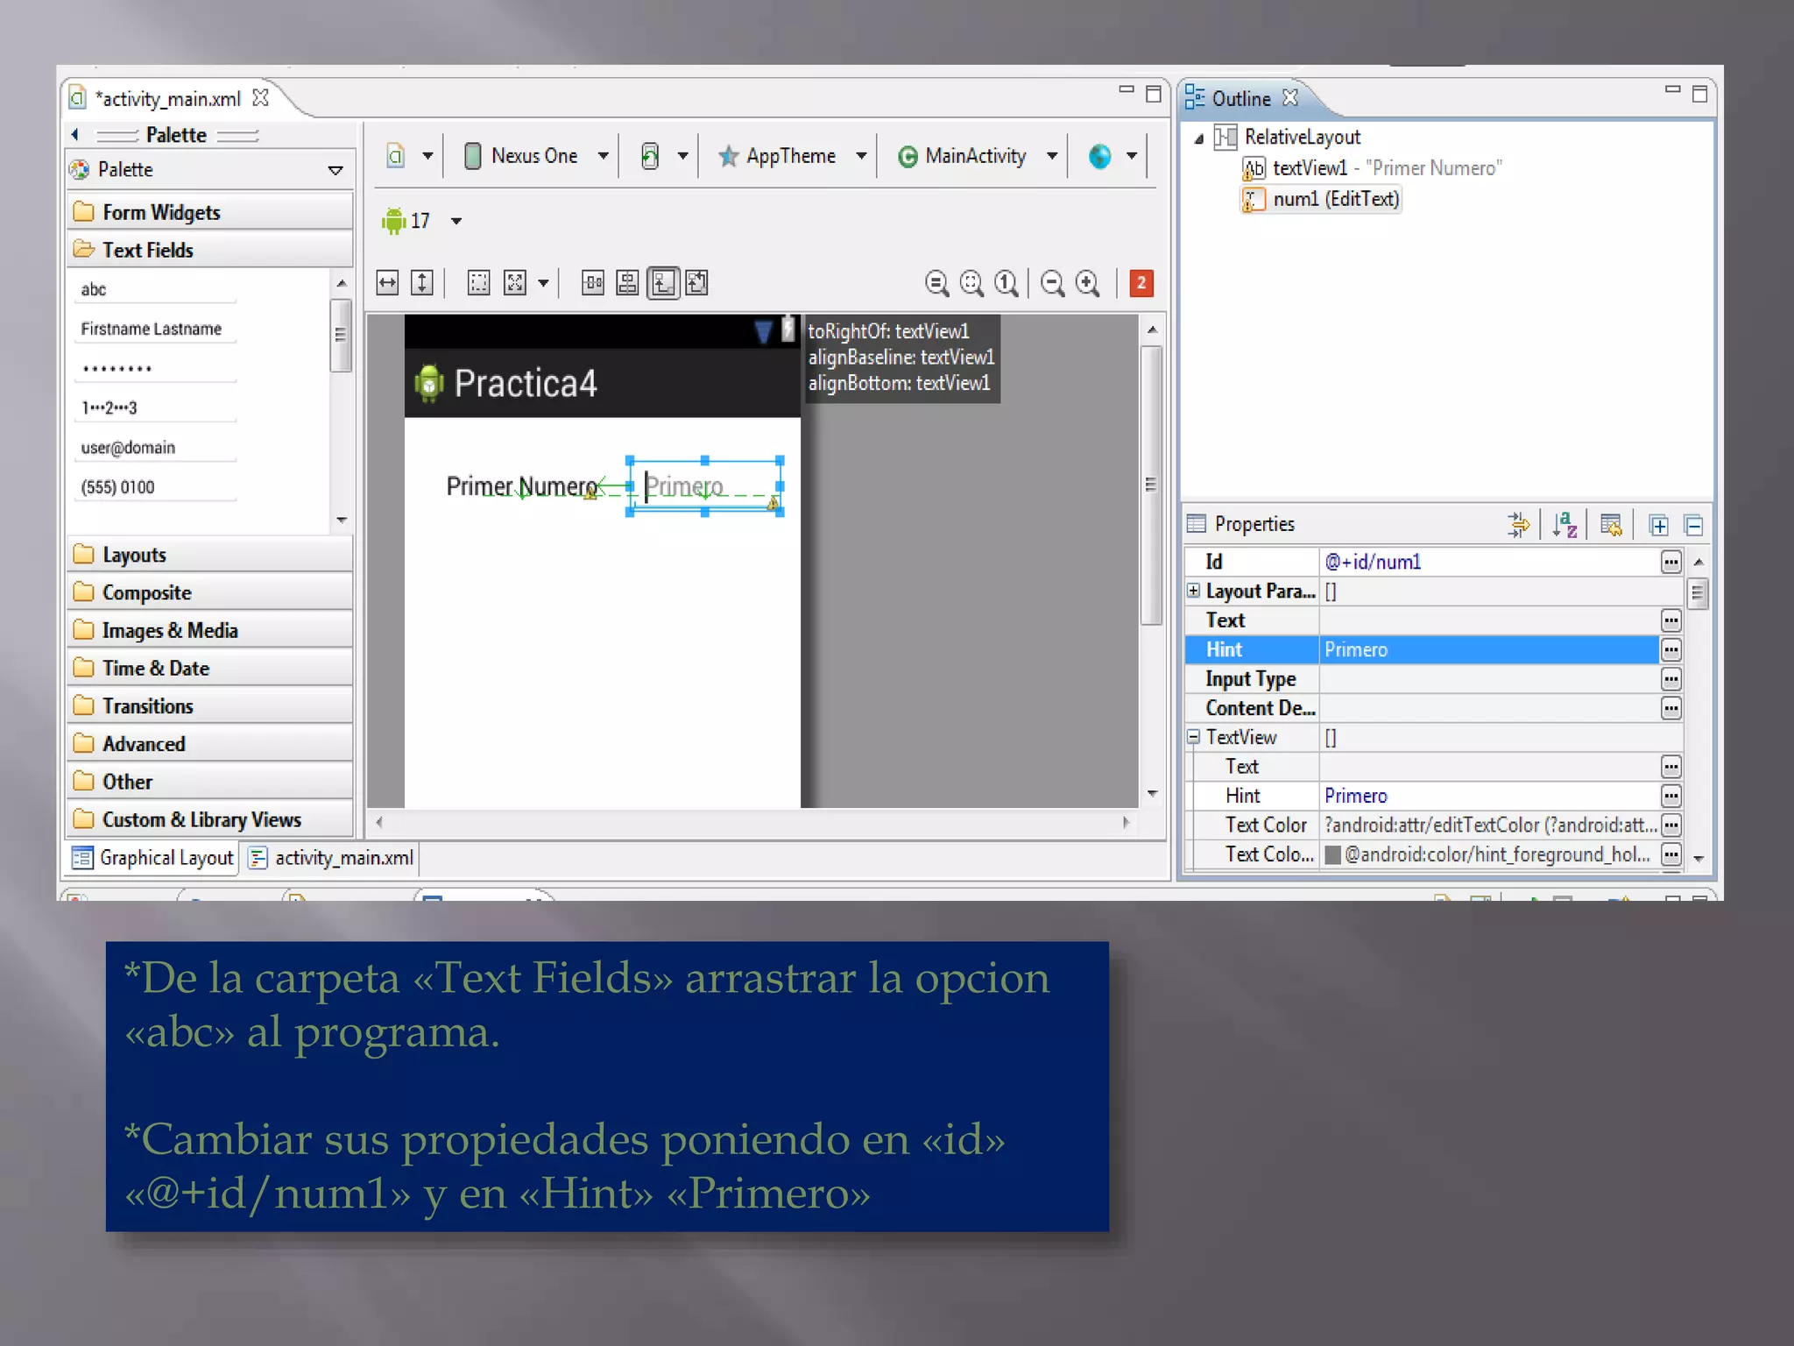
Task: Click the Id value field @+id/num1
Action: coord(1487,562)
